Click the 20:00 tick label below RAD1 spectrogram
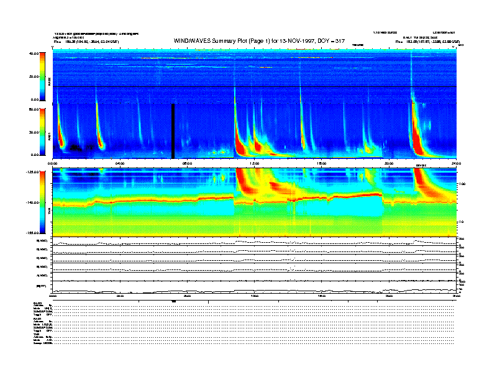492x380 pixels. pyautogui.click(x=389, y=163)
